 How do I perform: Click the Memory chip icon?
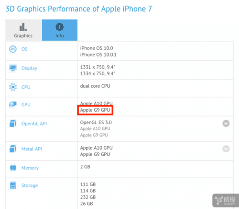click(13, 168)
